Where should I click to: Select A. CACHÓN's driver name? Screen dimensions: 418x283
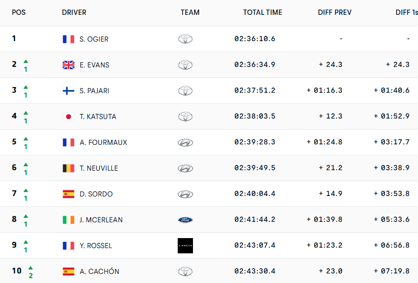[99, 271]
